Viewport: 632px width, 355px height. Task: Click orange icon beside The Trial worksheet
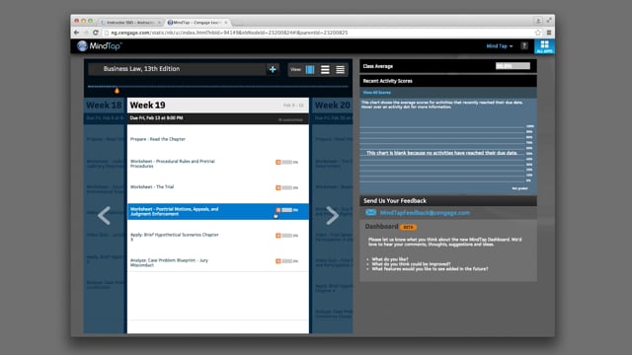[278, 187]
